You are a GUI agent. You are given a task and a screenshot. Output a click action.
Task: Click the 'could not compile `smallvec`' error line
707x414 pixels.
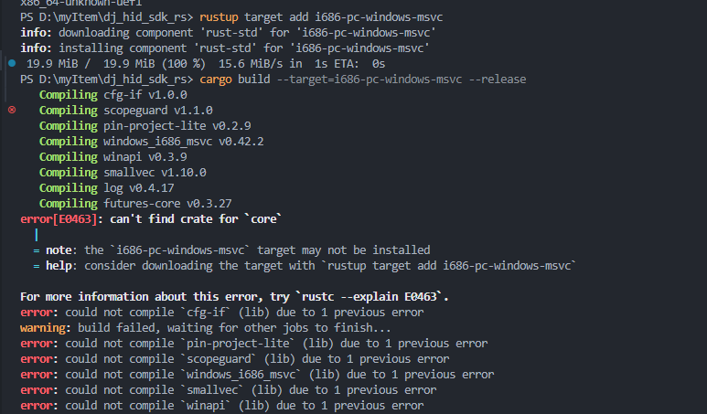coord(247,389)
